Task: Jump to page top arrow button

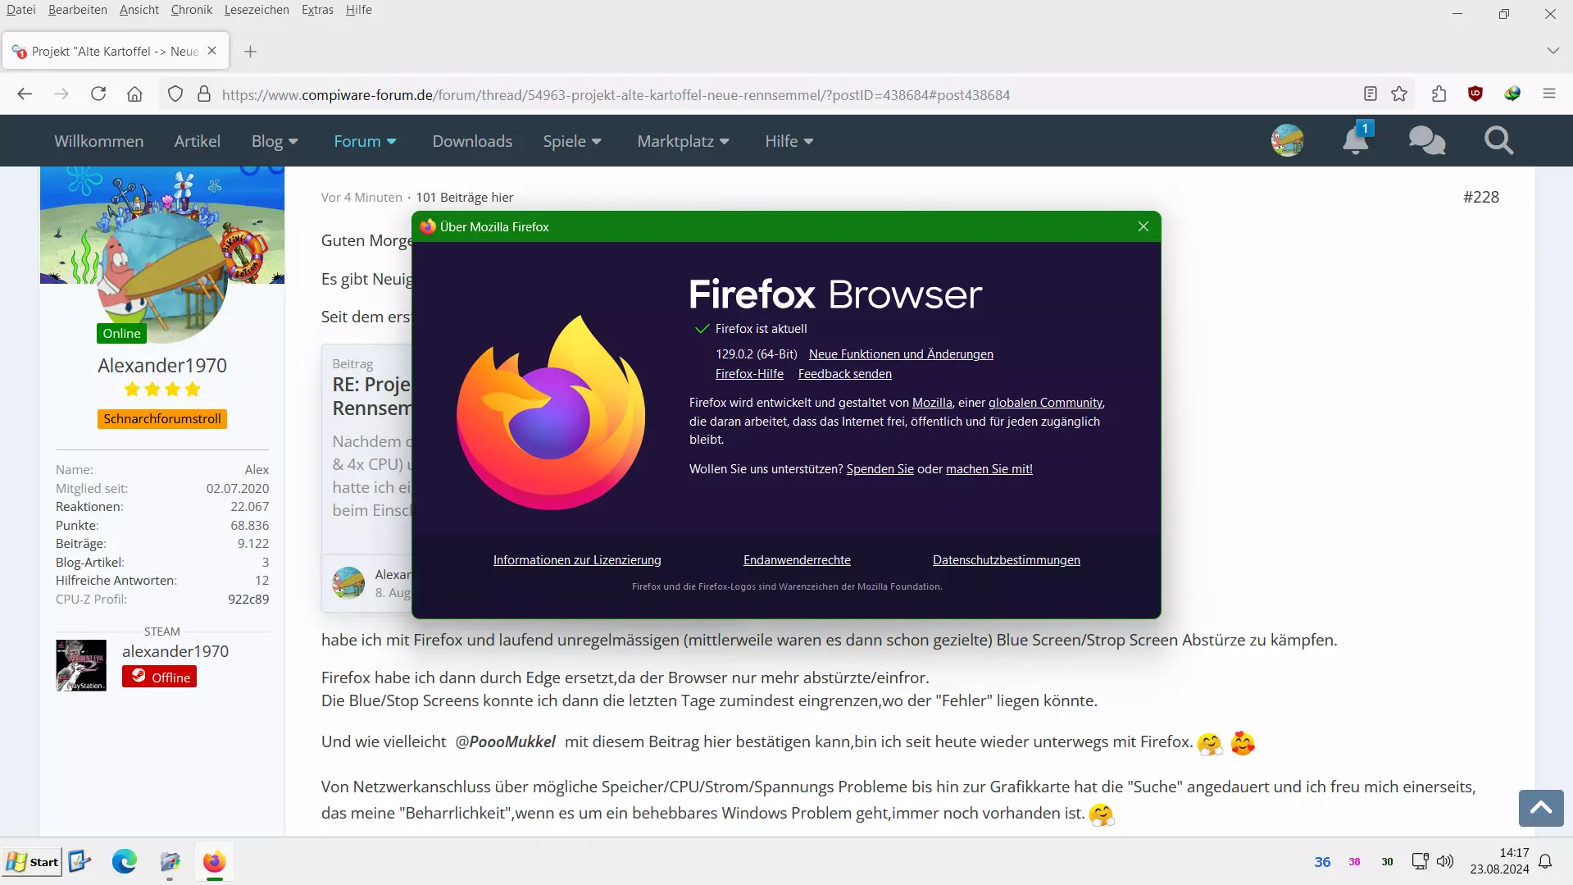Action: point(1541,808)
